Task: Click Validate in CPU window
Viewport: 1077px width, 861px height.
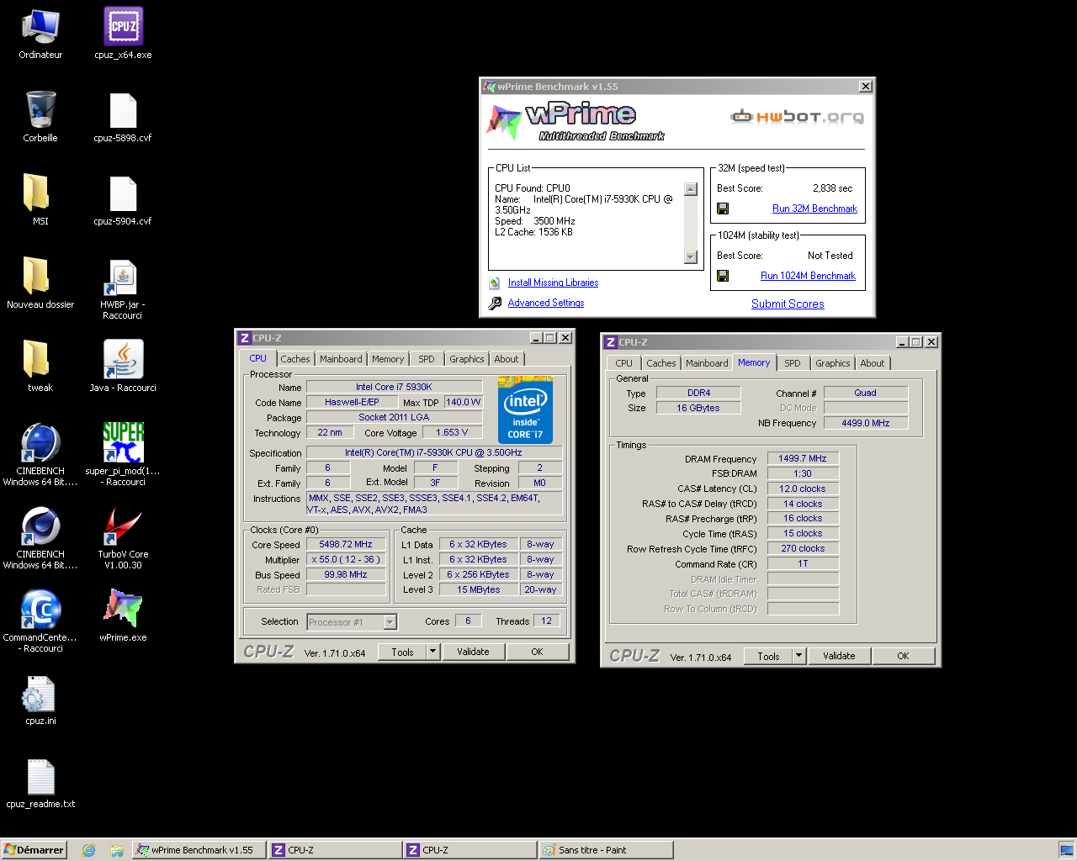Action: (x=473, y=652)
